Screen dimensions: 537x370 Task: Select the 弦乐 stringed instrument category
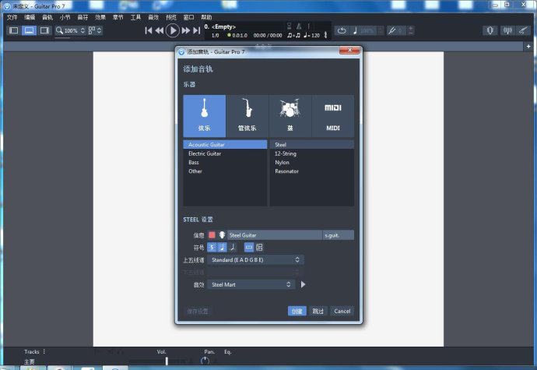pos(205,116)
